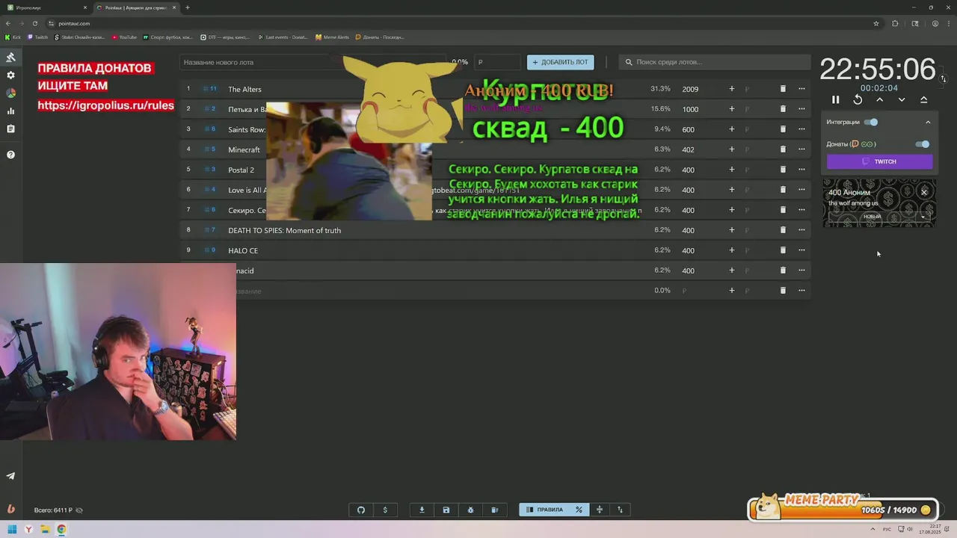The width and height of the screenshot is (957, 538).
Task: Click the clear all lots trash icon
Action: pyautogui.click(x=494, y=510)
